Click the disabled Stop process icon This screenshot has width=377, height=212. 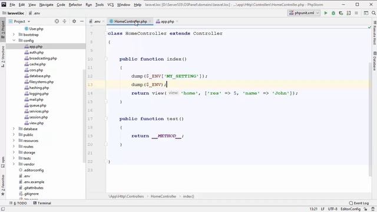click(356, 13)
